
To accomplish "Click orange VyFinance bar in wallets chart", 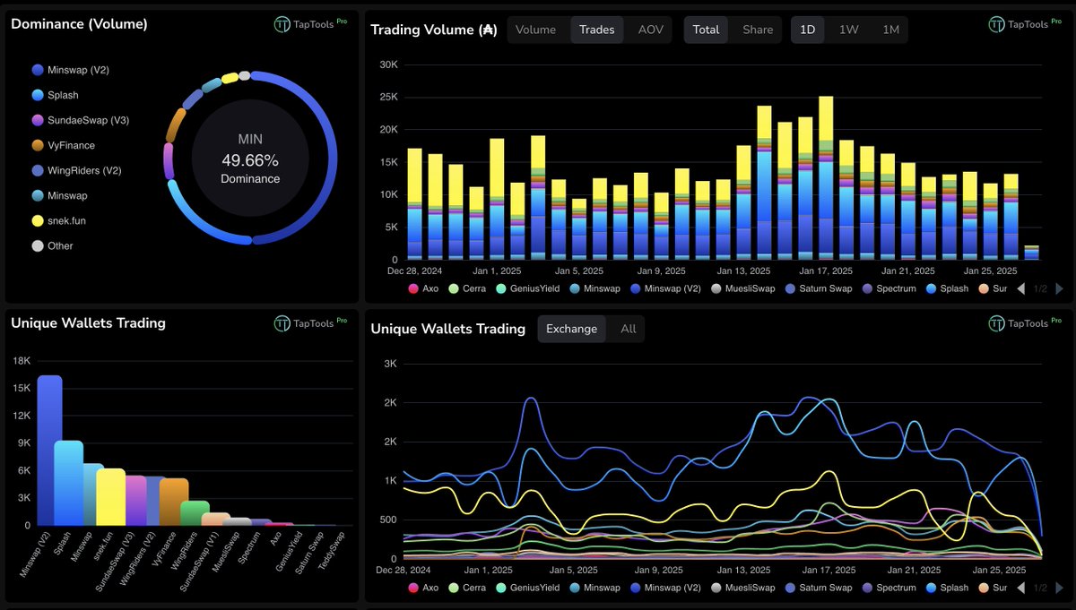I will click(174, 502).
